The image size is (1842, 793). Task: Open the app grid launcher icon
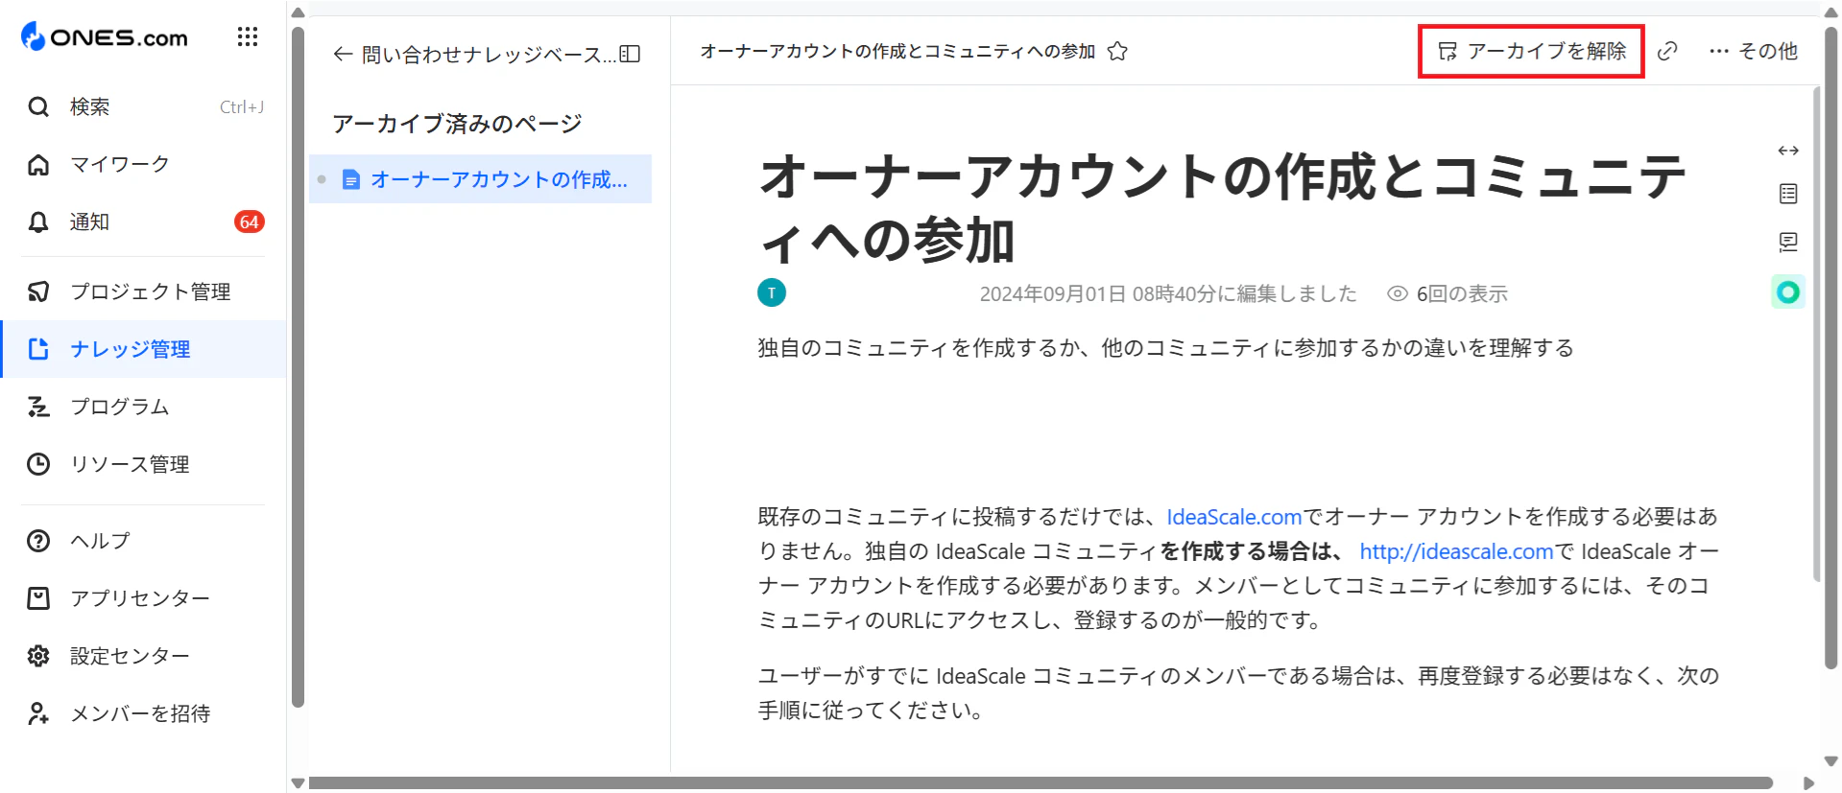coord(248,36)
